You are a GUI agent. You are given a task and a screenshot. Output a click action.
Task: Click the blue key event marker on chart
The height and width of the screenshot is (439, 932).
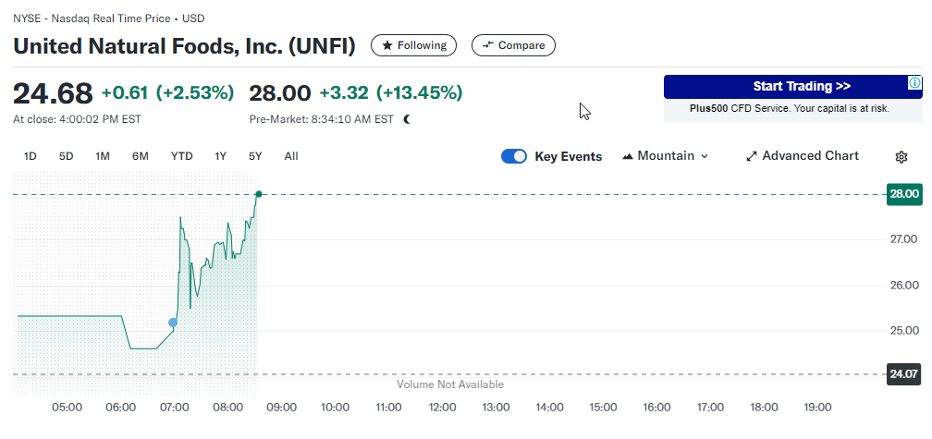coord(173,323)
